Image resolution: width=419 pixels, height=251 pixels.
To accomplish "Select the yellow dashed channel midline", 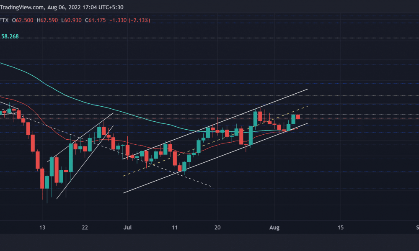I will (x=215, y=141).
